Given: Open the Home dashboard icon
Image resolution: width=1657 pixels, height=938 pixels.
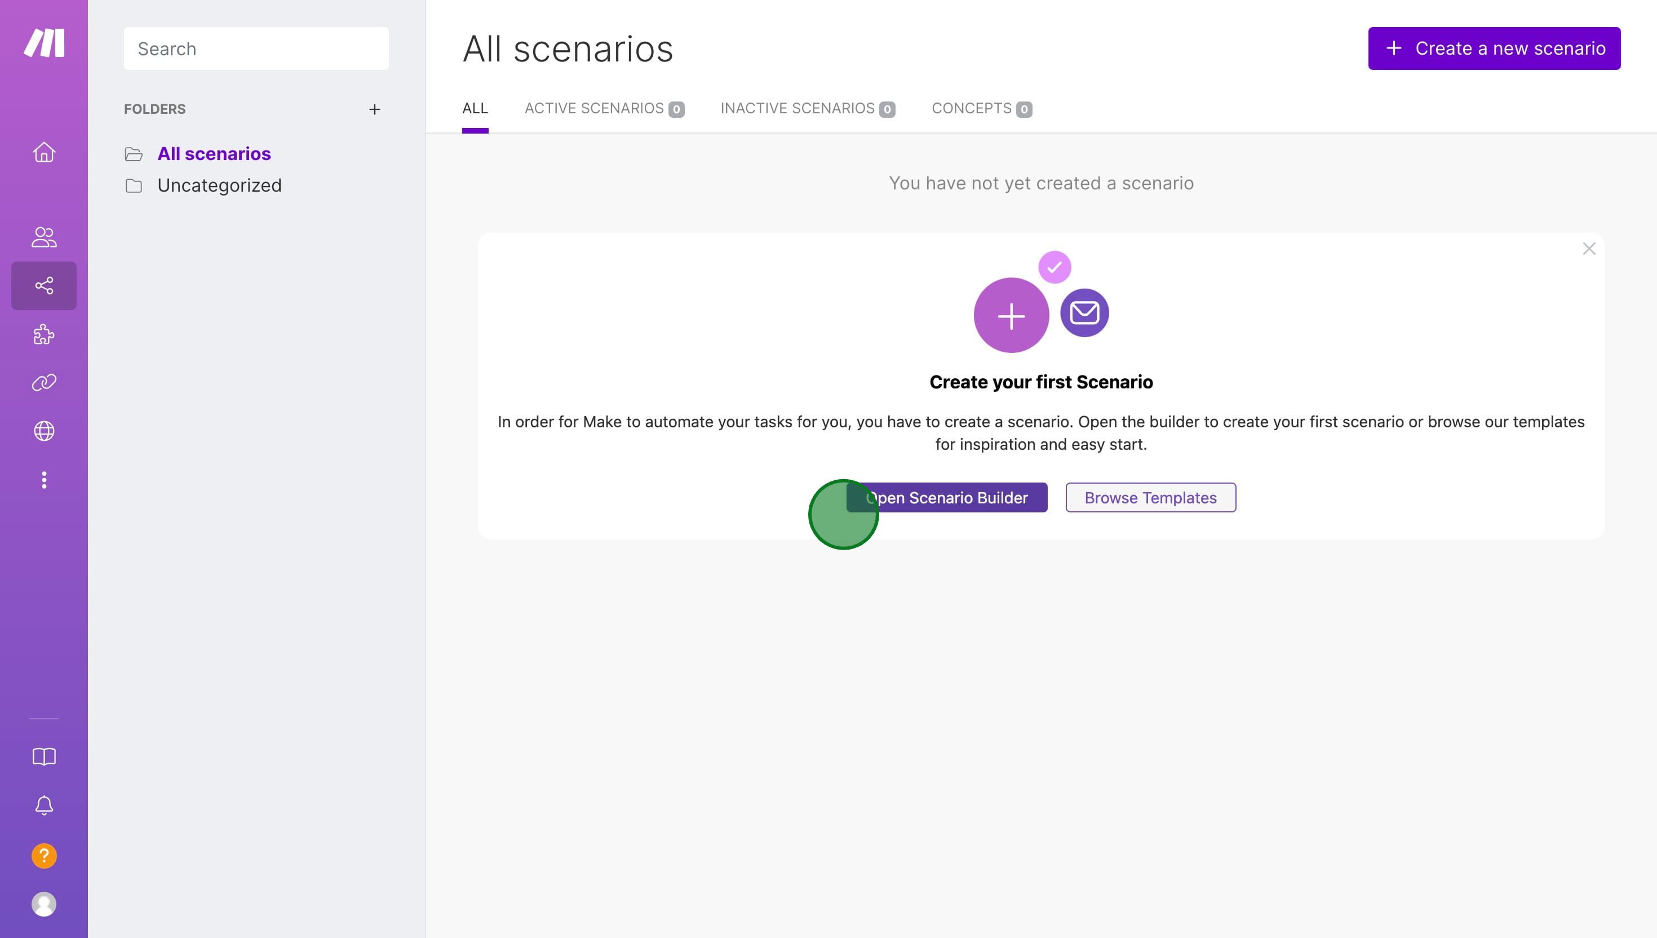Looking at the screenshot, I should click(44, 152).
